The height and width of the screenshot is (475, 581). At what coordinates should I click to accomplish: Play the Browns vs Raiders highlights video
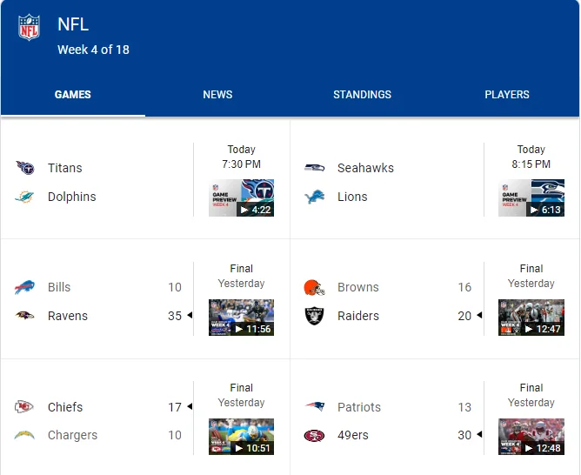coord(531,318)
